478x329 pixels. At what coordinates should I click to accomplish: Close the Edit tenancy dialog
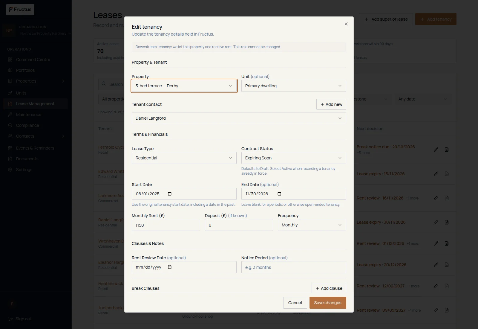click(x=346, y=24)
